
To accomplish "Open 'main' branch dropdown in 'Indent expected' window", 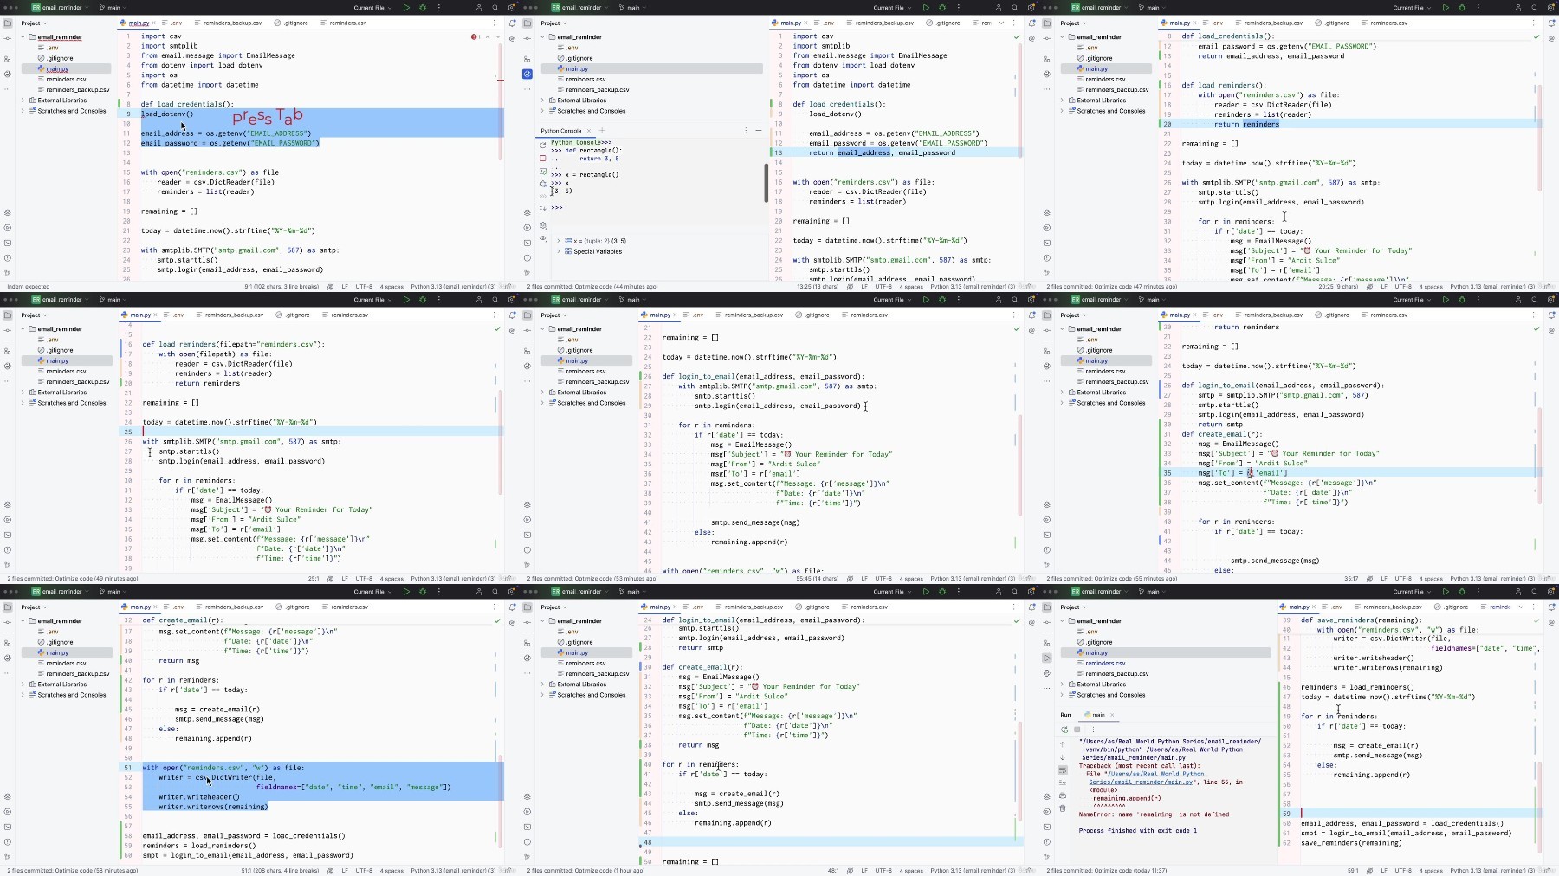I will point(113,8).
